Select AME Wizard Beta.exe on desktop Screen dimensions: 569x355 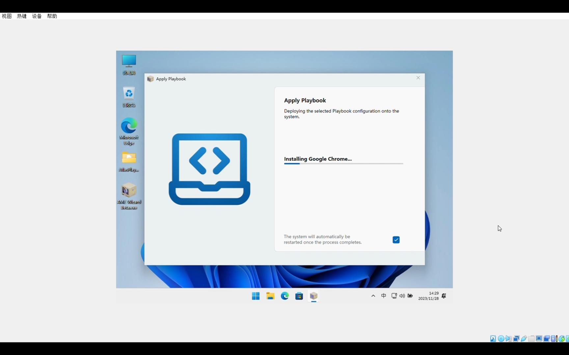point(129,196)
